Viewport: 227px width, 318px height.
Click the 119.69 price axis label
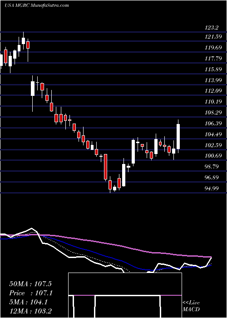[x=213, y=48]
